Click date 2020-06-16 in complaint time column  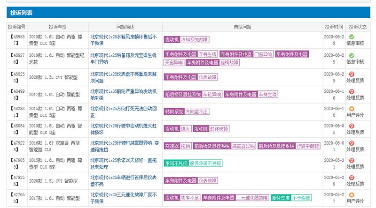(x=334, y=95)
